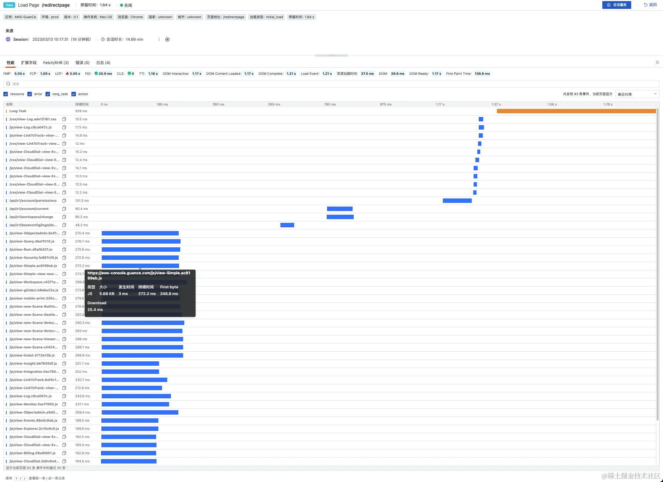Click the 环境: prod tag

pos(50,17)
